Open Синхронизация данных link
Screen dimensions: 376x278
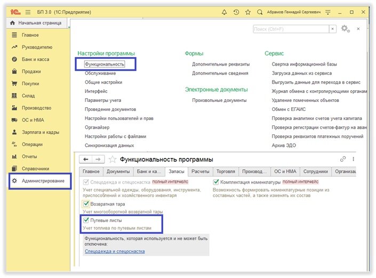point(109,145)
